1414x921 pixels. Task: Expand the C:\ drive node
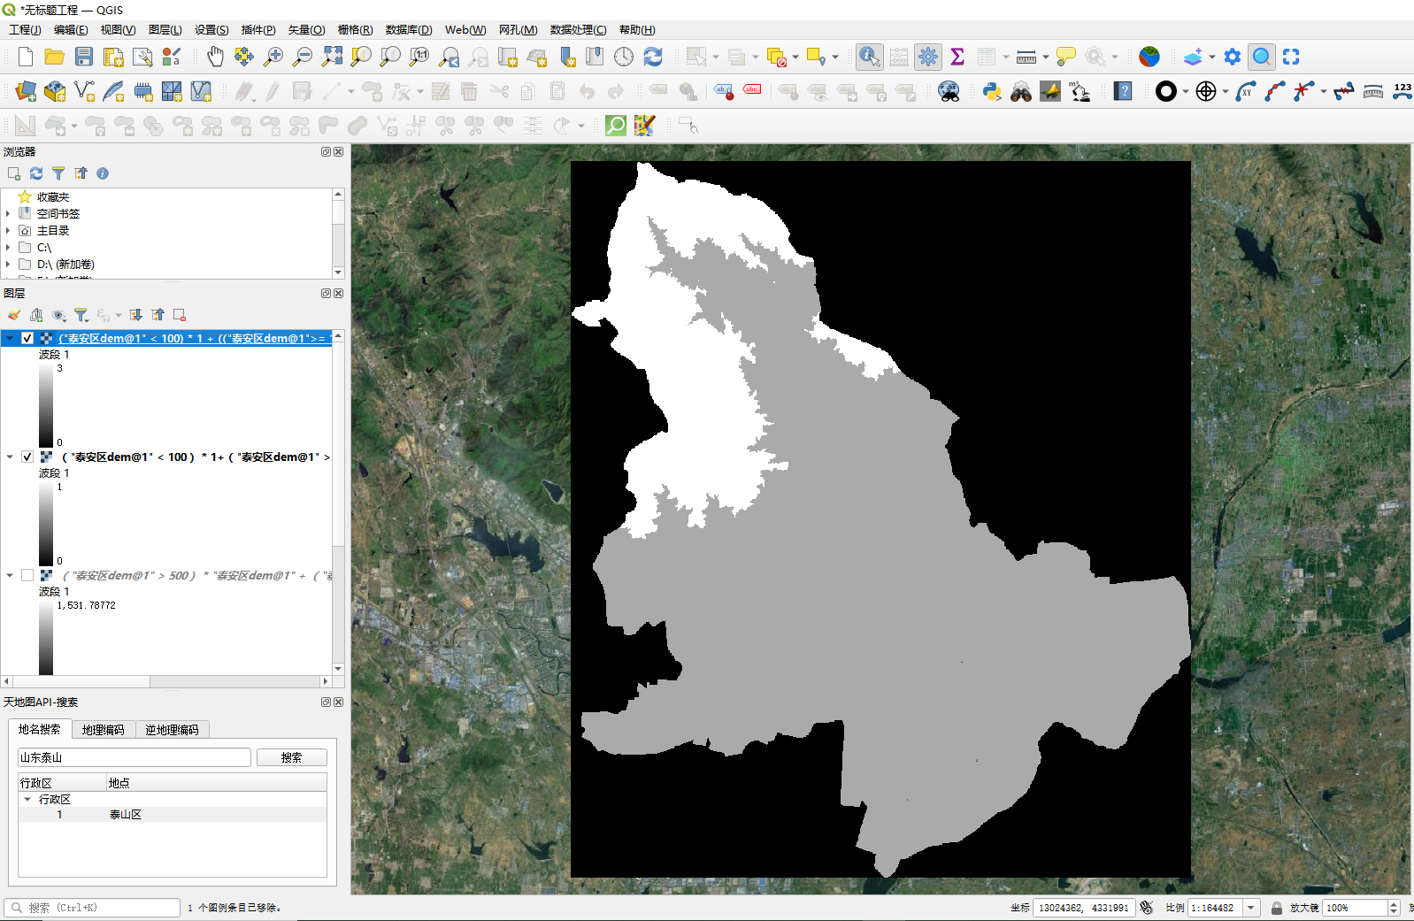[8, 247]
